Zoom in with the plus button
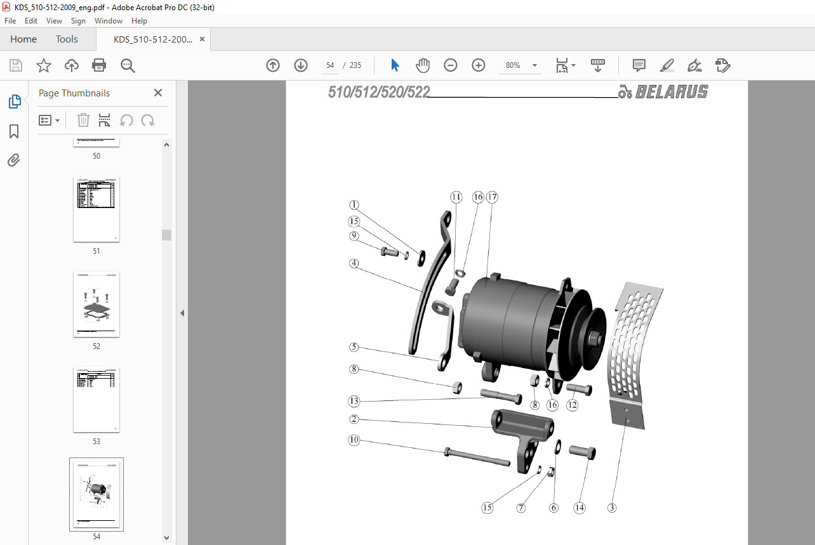 coord(479,65)
